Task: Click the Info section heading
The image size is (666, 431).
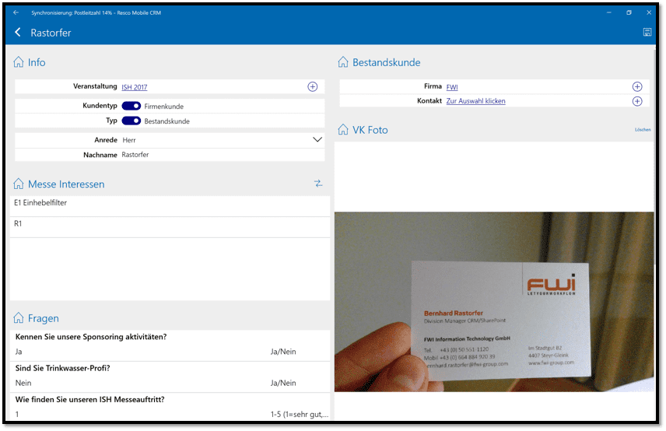Action: (37, 62)
